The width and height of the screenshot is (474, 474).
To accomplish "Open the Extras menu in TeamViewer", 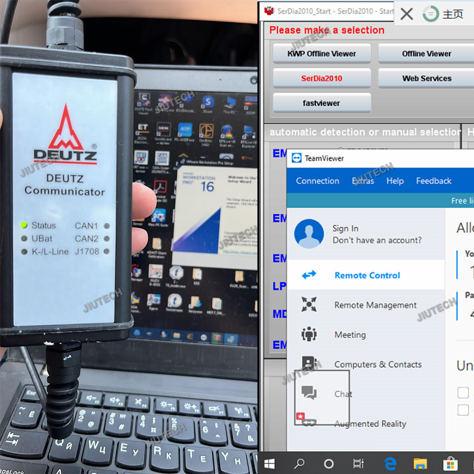I will [363, 181].
